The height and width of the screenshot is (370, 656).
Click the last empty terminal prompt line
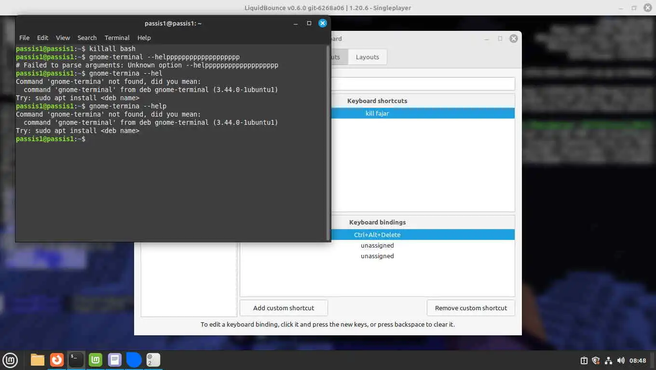51,139
